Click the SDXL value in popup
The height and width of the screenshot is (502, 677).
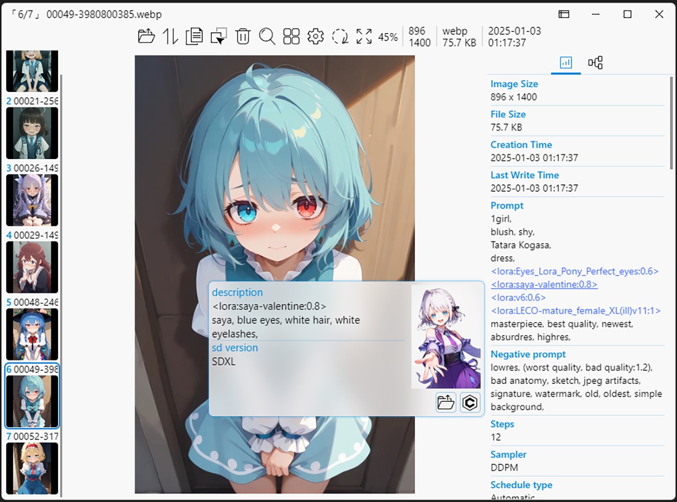coord(224,362)
